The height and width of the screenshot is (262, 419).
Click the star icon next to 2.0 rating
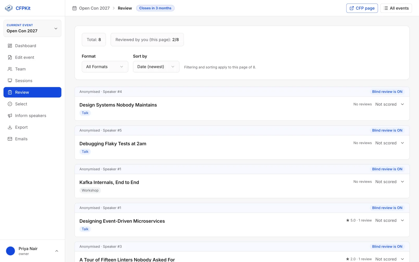(x=348, y=259)
